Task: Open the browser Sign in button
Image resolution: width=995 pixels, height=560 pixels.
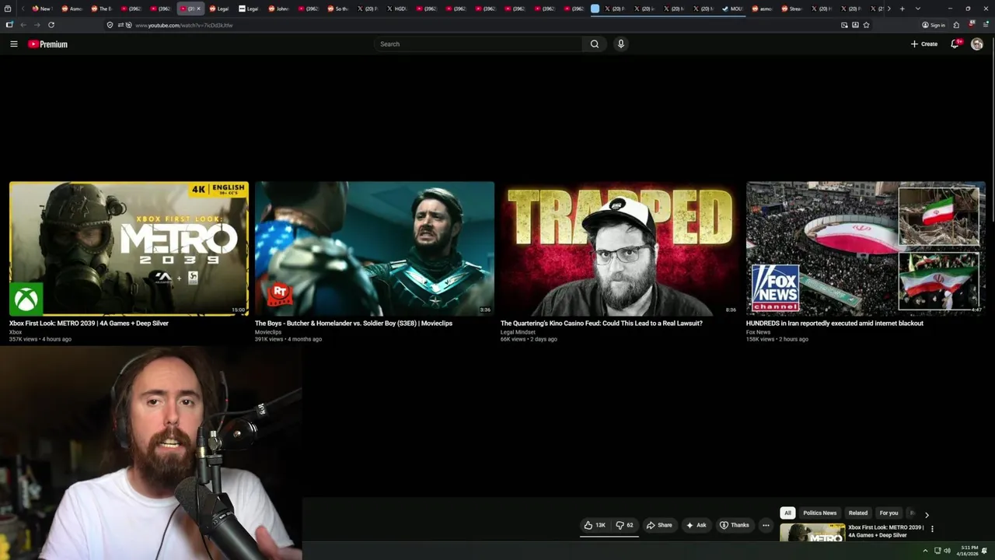Action: pos(934,25)
